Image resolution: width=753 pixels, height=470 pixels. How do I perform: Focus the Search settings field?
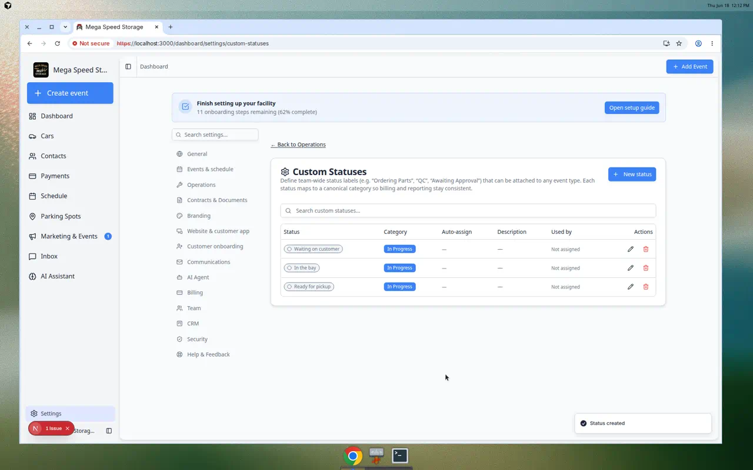click(x=215, y=135)
